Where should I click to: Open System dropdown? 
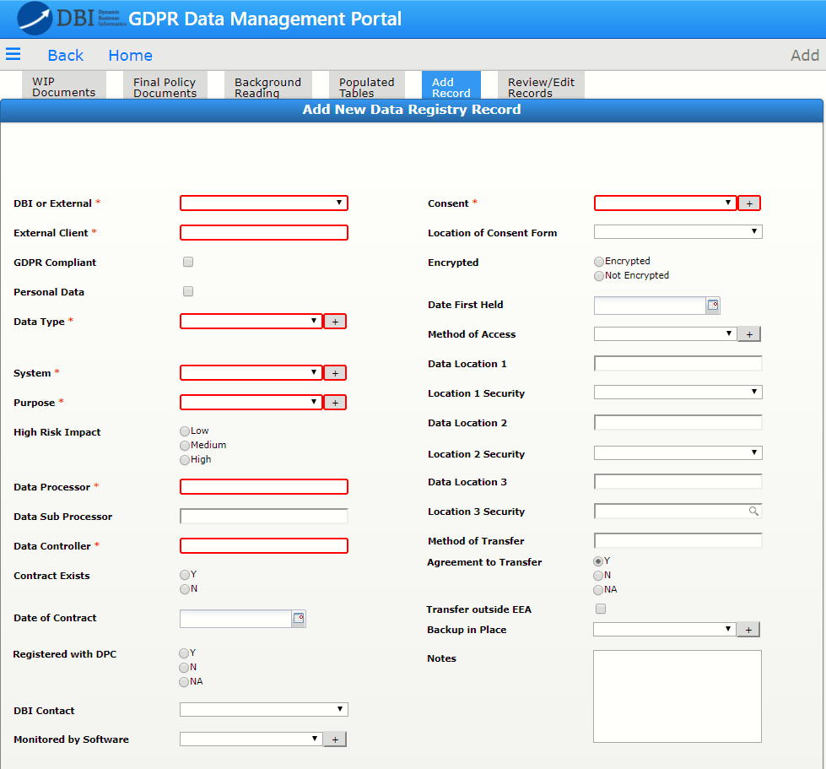(x=251, y=372)
